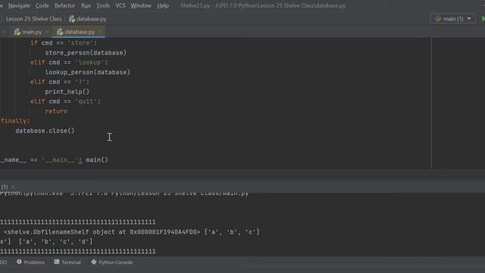Click the "elif cmd == 'lookup':" line

click(x=69, y=62)
